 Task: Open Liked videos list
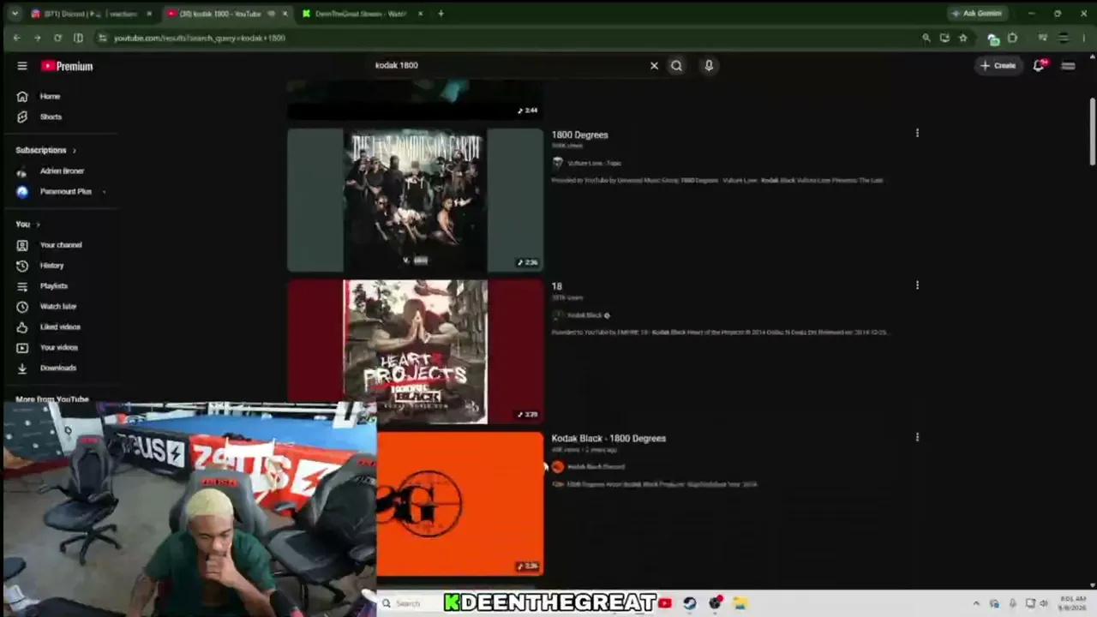pos(60,326)
